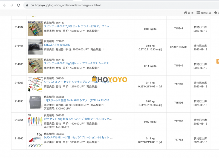This screenshot has width=219, height=158.
Task: Open the スピンテールジグ 7g5個セット product link
Action: pos(78,26)
